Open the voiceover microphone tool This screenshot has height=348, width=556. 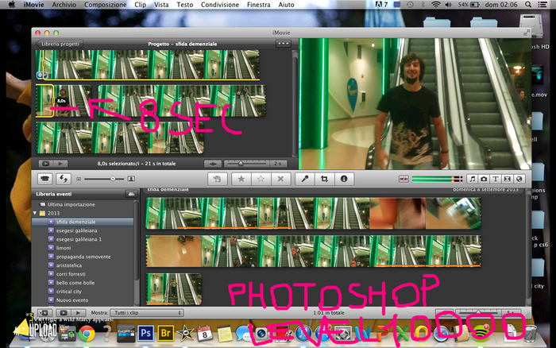[304, 179]
